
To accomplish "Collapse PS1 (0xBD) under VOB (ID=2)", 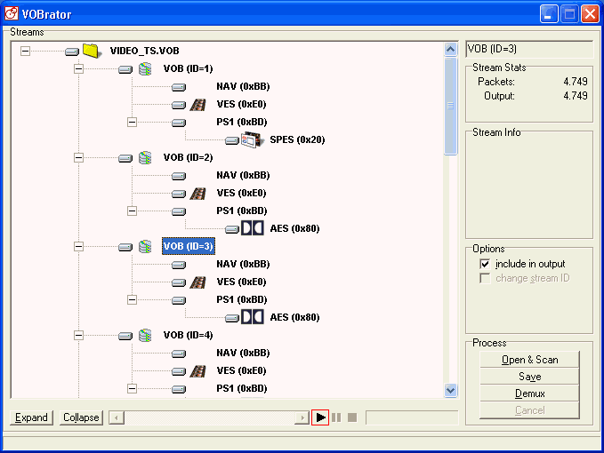I will click(x=133, y=211).
